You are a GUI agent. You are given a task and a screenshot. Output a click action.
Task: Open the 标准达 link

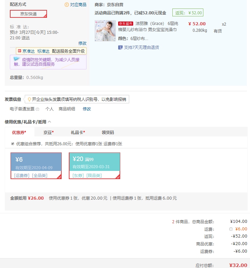point(43,51)
